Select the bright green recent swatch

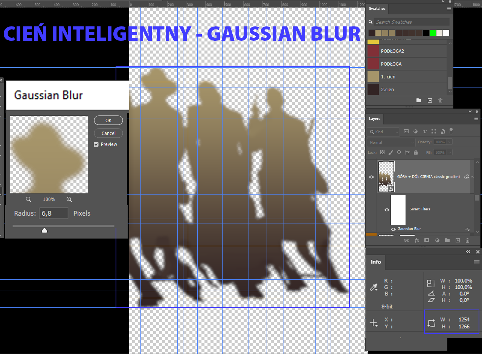pos(433,33)
